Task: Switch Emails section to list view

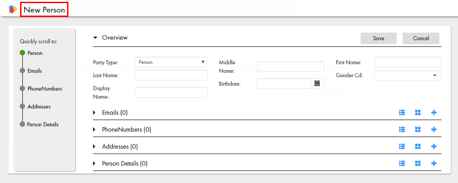Action: pyautogui.click(x=402, y=112)
